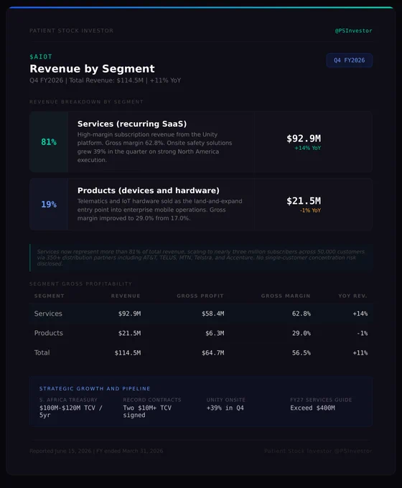The width and height of the screenshot is (402, 488).
Task: Click the Q4 FY2026 badge
Action: 349,60
